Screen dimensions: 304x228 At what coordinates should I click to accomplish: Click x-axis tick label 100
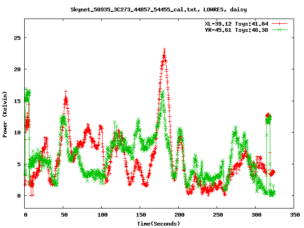103,215
